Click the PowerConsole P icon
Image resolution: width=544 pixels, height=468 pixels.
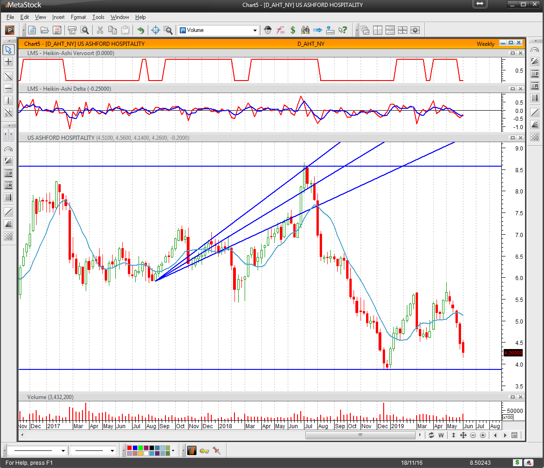(10, 30)
